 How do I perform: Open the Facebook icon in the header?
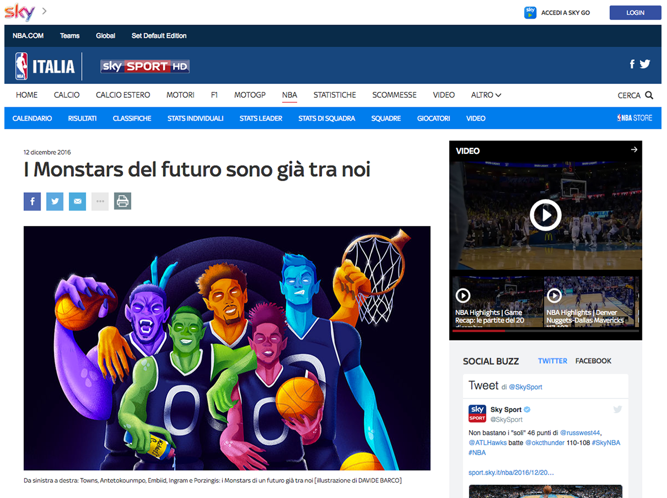click(632, 64)
